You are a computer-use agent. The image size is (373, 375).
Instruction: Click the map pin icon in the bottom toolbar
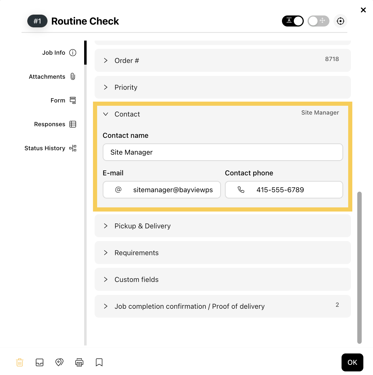(59, 362)
